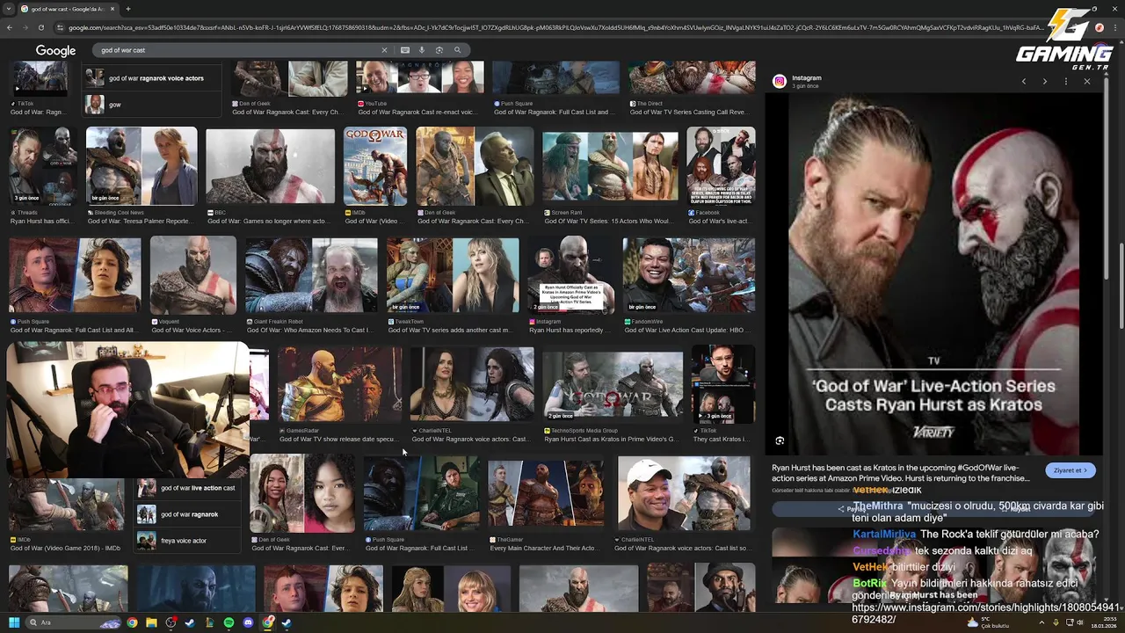Click the Chrome forward arrow

click(x=25, y=27)
